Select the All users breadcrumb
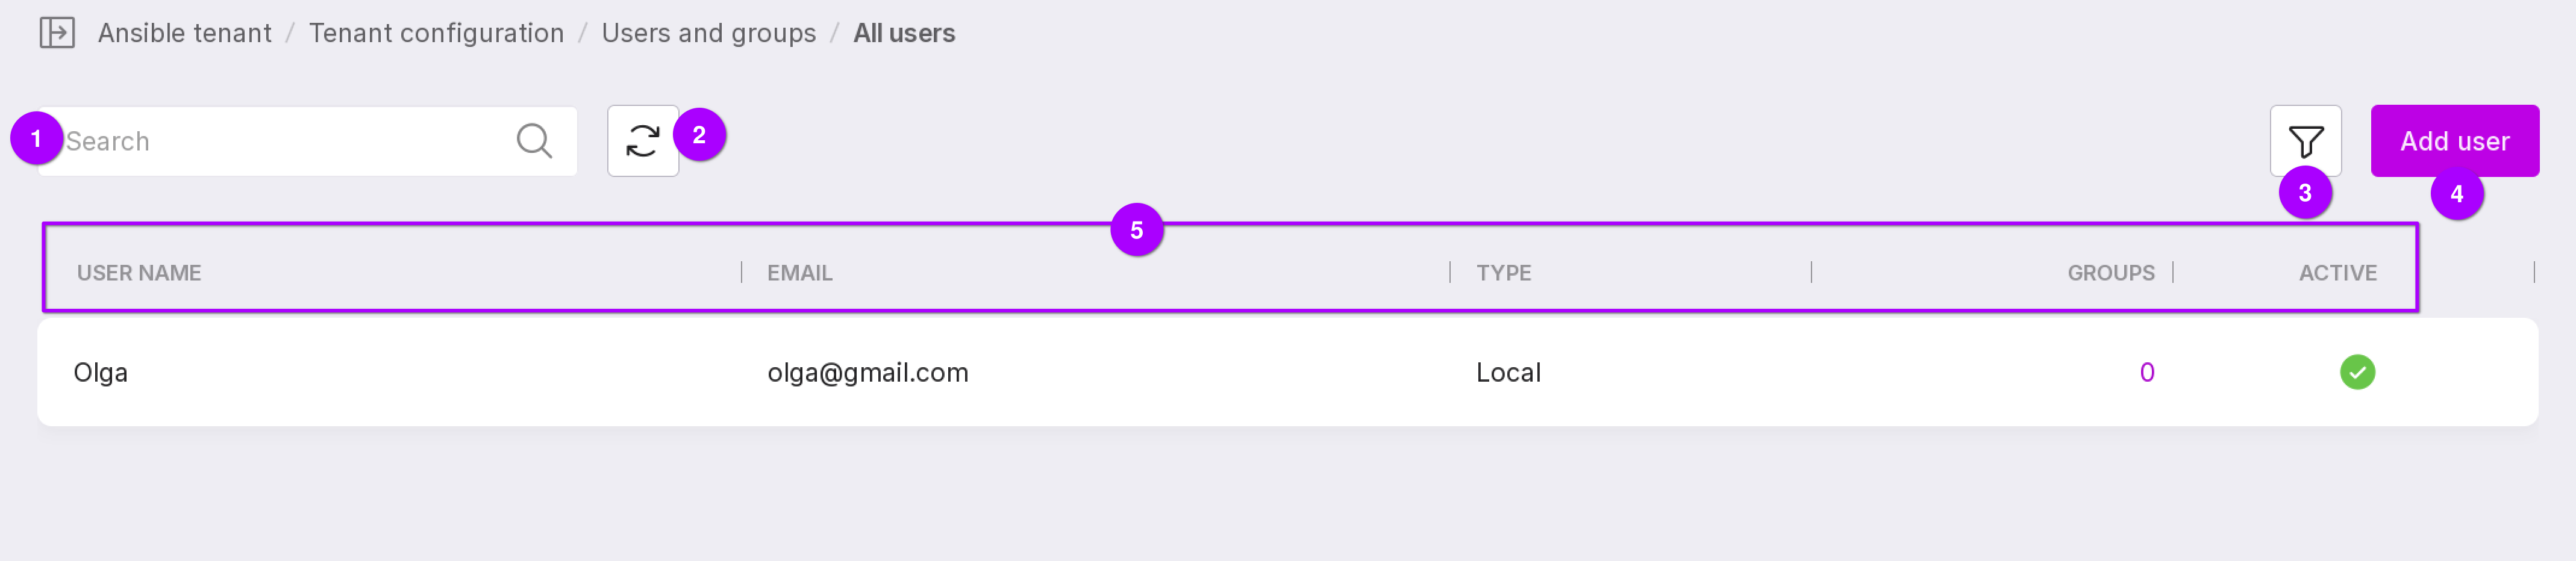The width and height of the screenshot is (2576, 561). pyautogui.click(x=903, y=33)
